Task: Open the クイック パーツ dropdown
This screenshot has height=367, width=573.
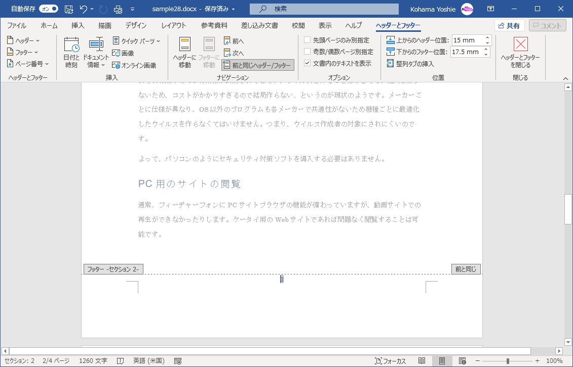Action: click(x=136, y=41)
